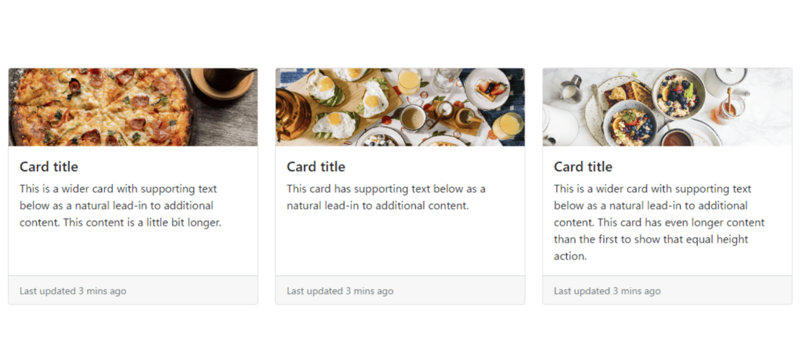This screenshot has width=802, height=358.
Task: Select the middle card's "Card title" heading
Action: 316,167
